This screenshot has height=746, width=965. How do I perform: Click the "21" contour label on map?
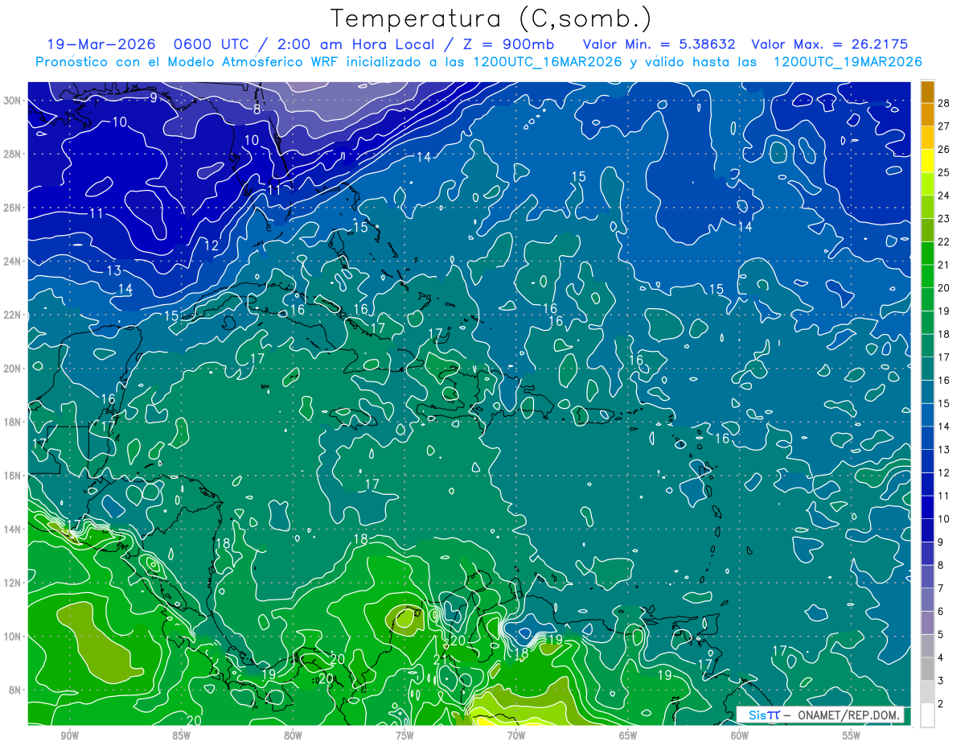(440, 659)
